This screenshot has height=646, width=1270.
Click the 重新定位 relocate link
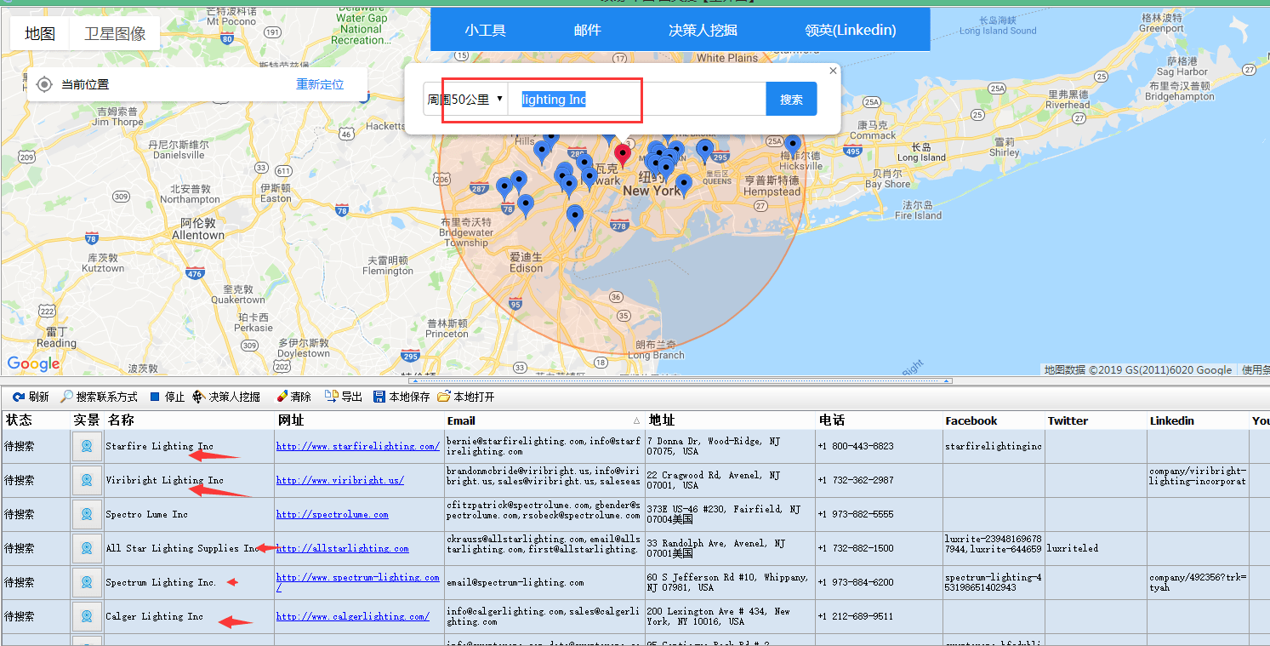click(319, 84)
